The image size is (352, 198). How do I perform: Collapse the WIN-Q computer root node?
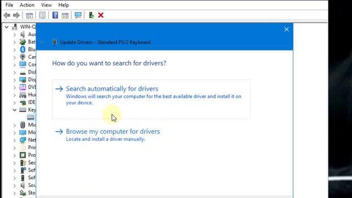7,27
